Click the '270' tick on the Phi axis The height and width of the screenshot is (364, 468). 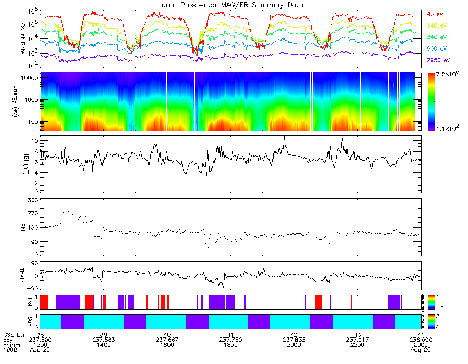[x=33, y=214]
